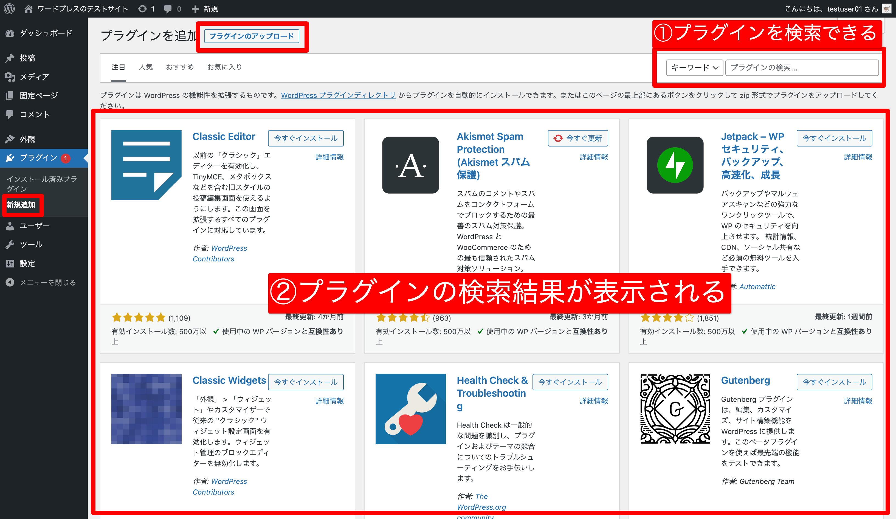Viewport: 896px width, 519px height.
Task: Open the WordPress プラグインディレクトリ link
Action: (x=339, y=95)
